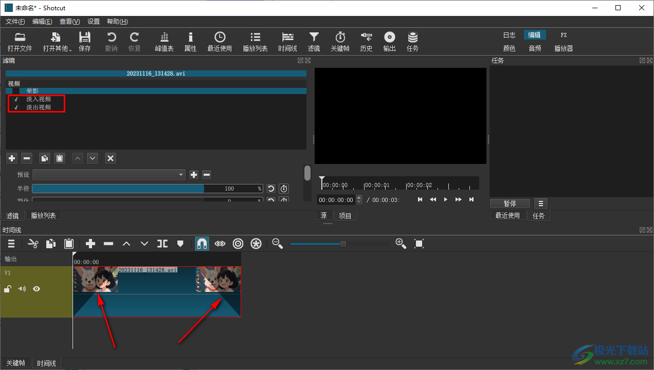Click the timeline zoom slider
The width and height of the screenshot is (654, 370).
[339, 244]
